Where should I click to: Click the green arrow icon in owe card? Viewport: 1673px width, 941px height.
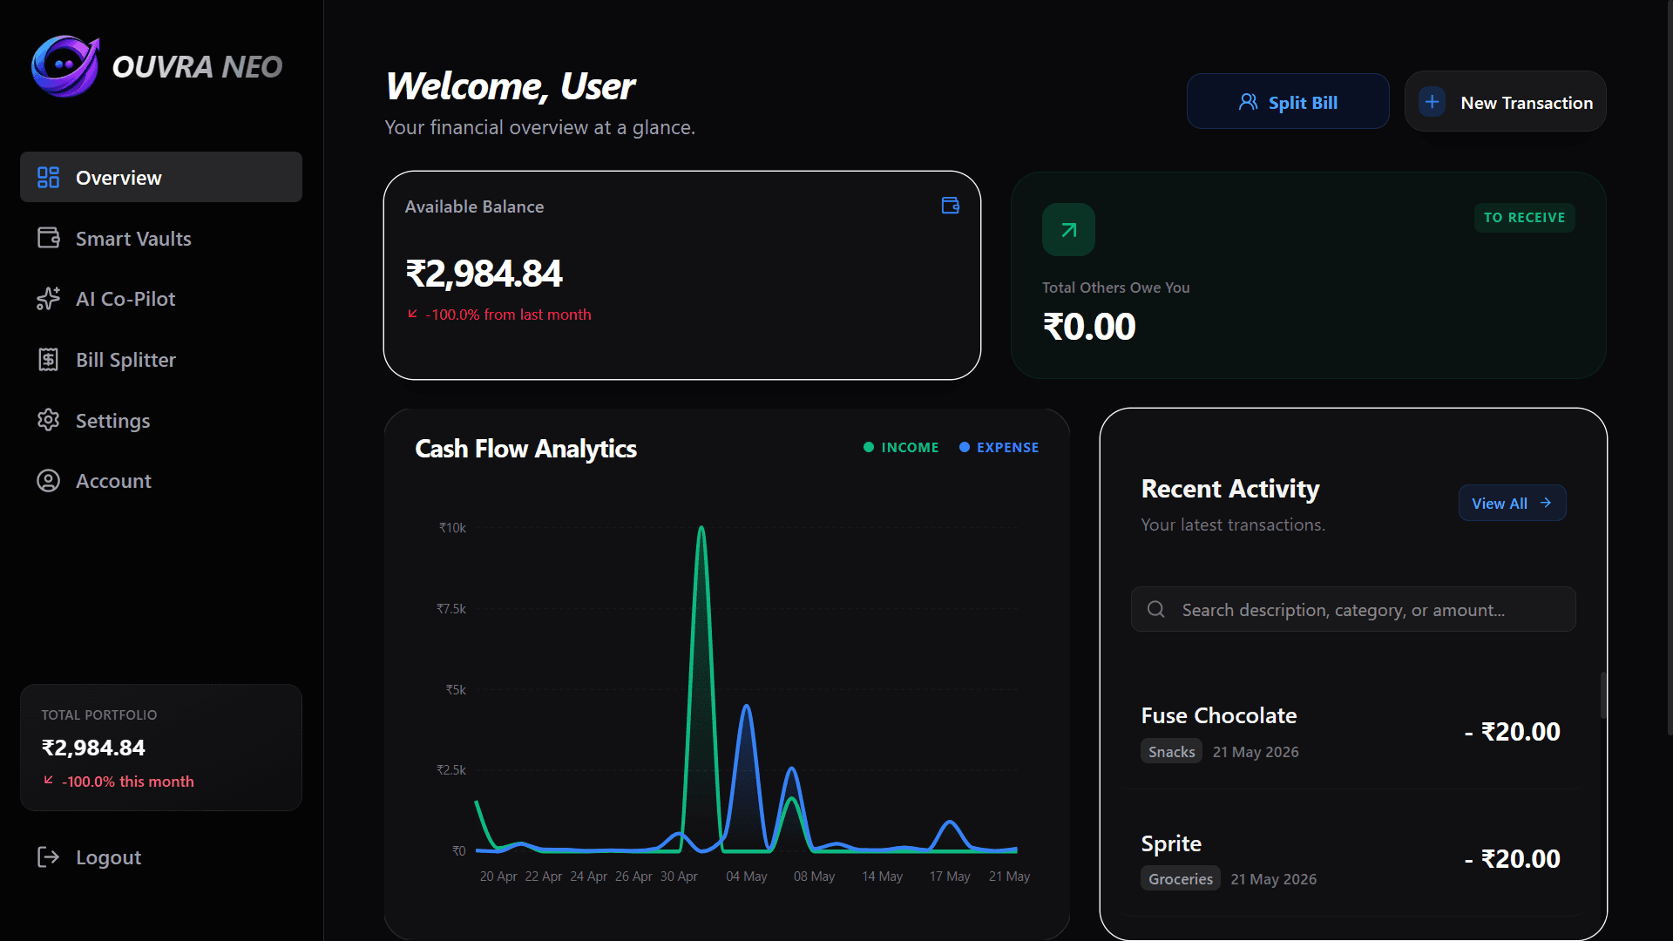click(x=1068, y=230)
